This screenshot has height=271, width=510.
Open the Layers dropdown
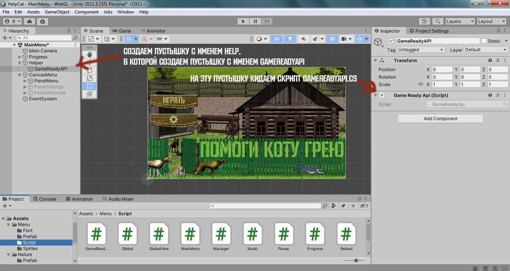[460, 21]
